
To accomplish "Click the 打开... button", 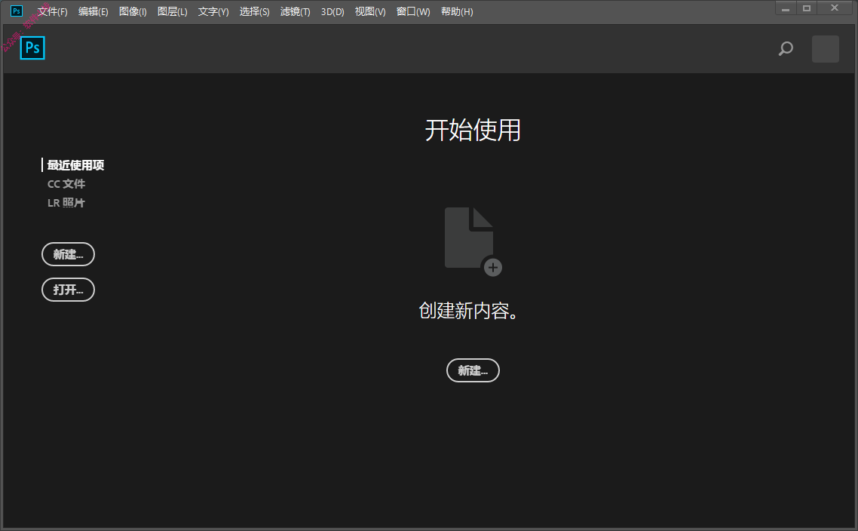I will click(69, 290).
